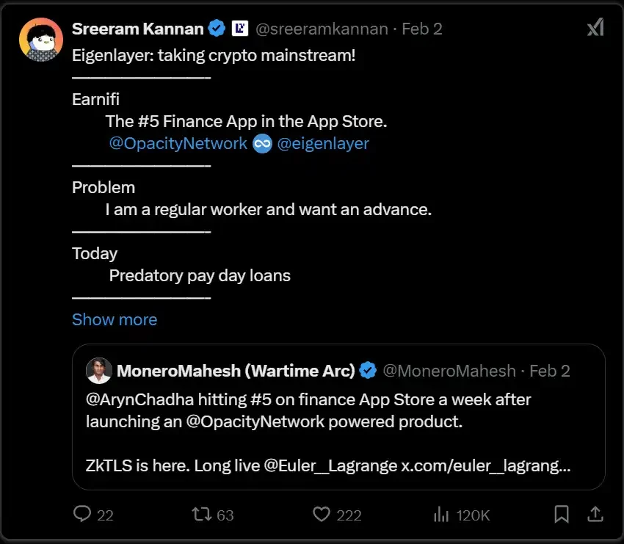
Task: Open the @eigenlayer mention link
Action: click(323, 143)
